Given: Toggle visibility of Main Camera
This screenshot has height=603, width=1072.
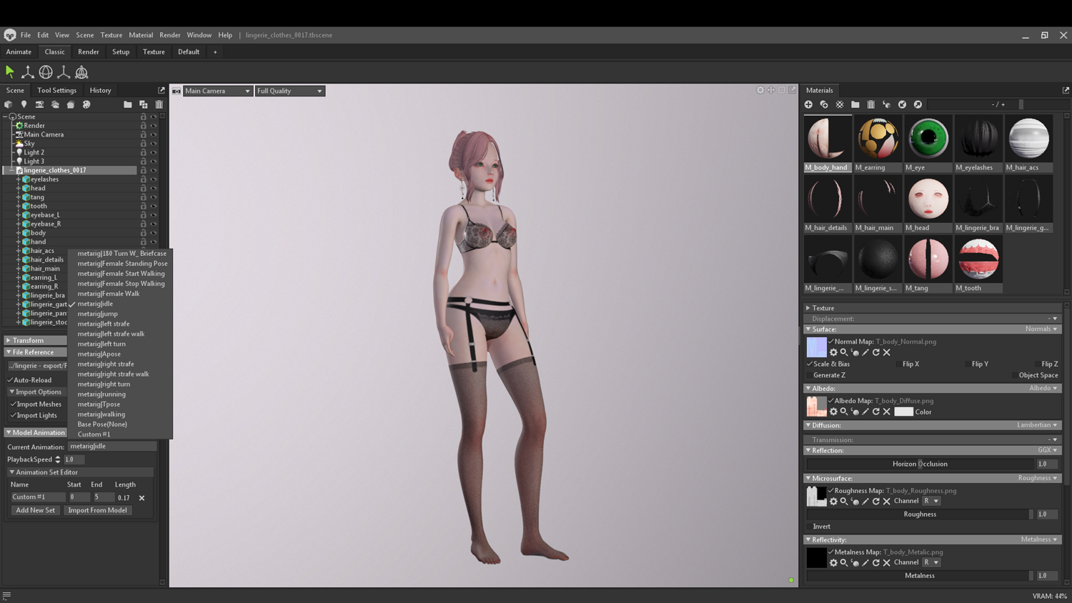Looking at the screenshot, I should click(x=153, y=134).
